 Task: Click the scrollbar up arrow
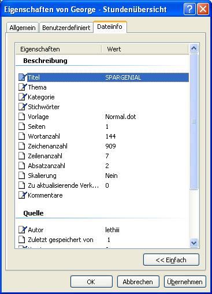[194, 49]
